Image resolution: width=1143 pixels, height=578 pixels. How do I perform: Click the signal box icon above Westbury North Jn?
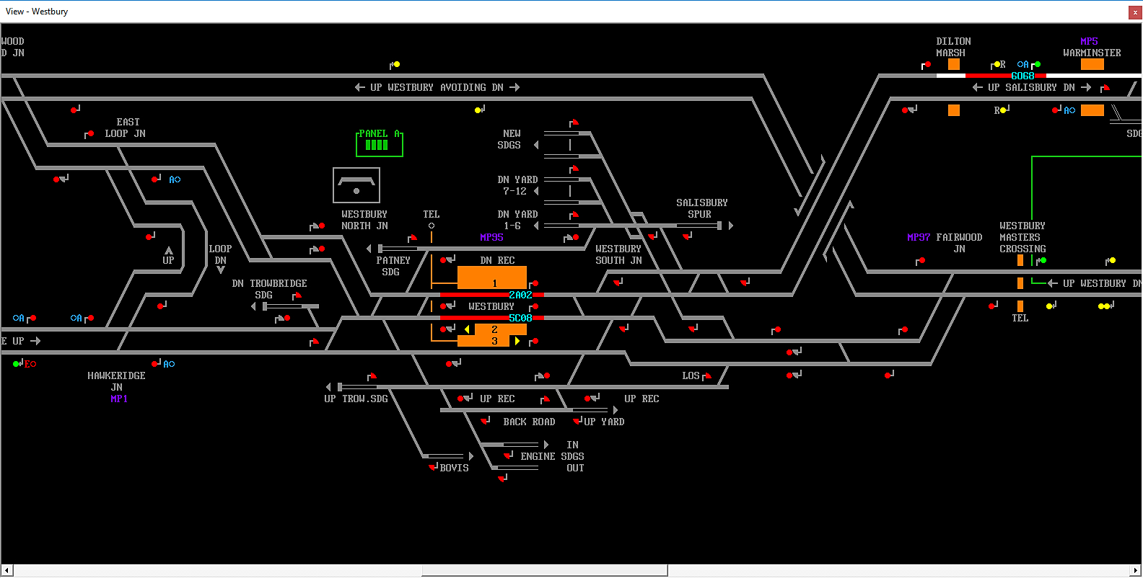tap(356, 185)
